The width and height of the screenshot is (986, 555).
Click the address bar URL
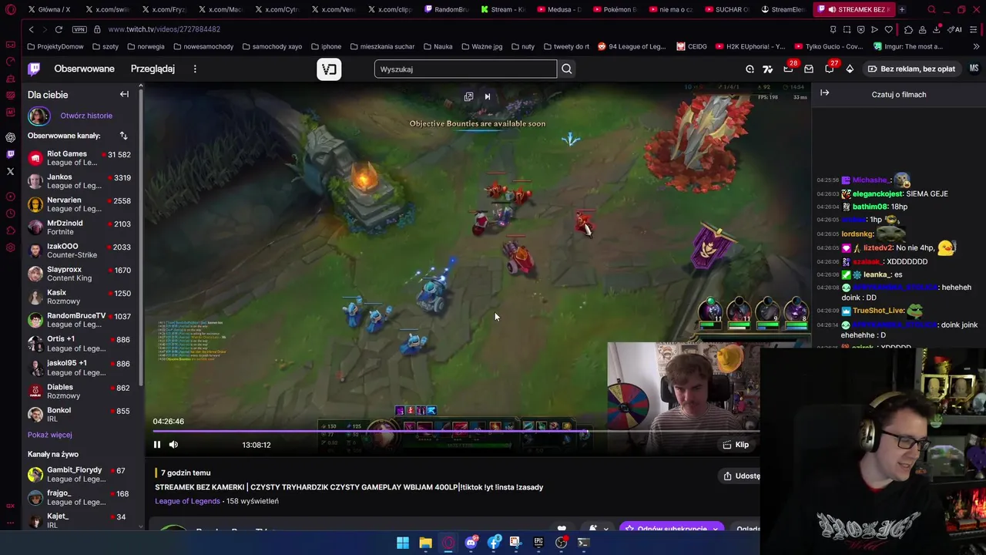coord(164,29)
